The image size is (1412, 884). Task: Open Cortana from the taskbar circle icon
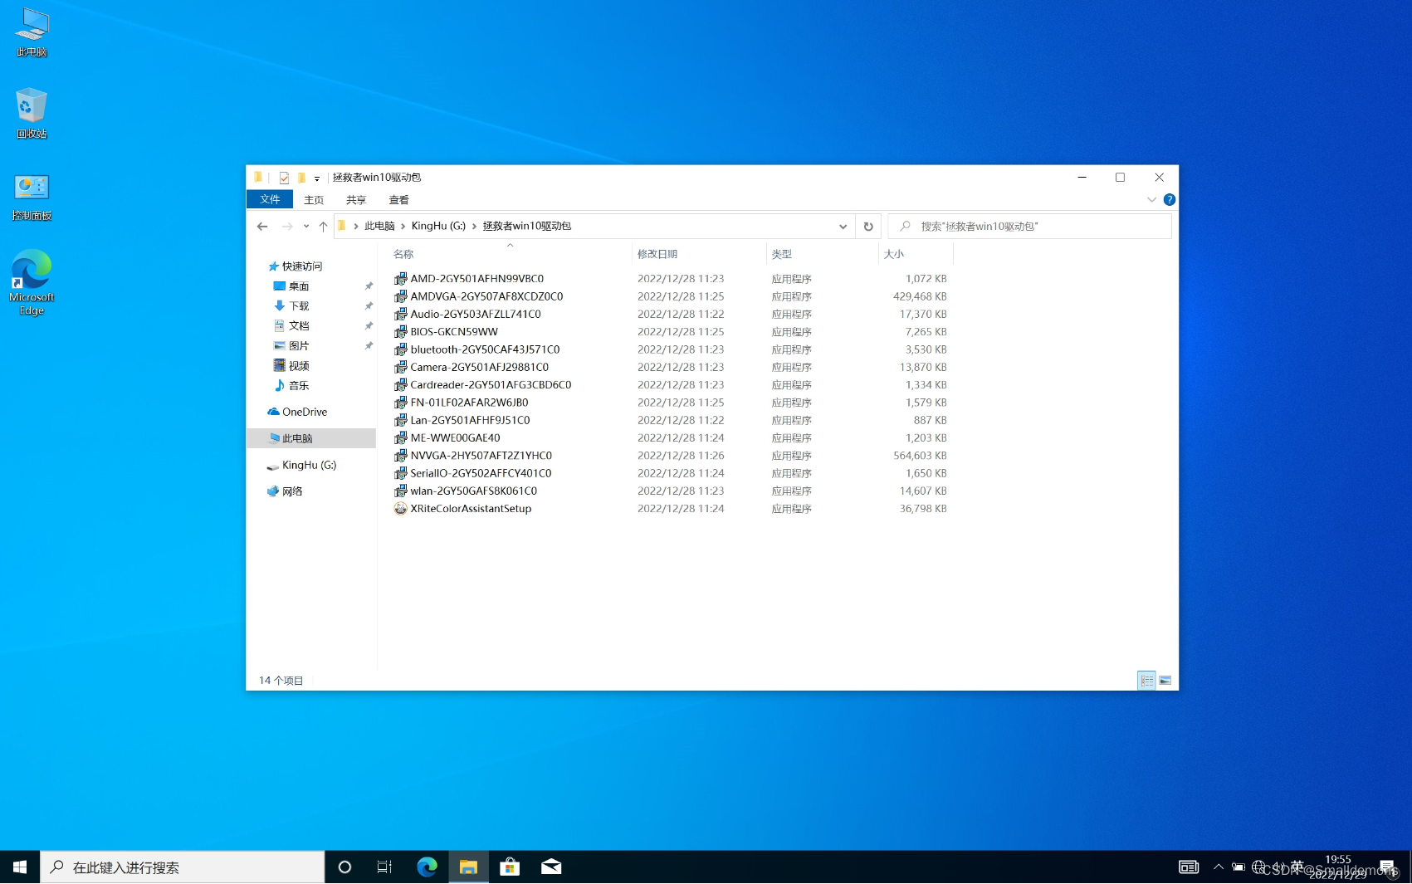[x=344, y=867]
